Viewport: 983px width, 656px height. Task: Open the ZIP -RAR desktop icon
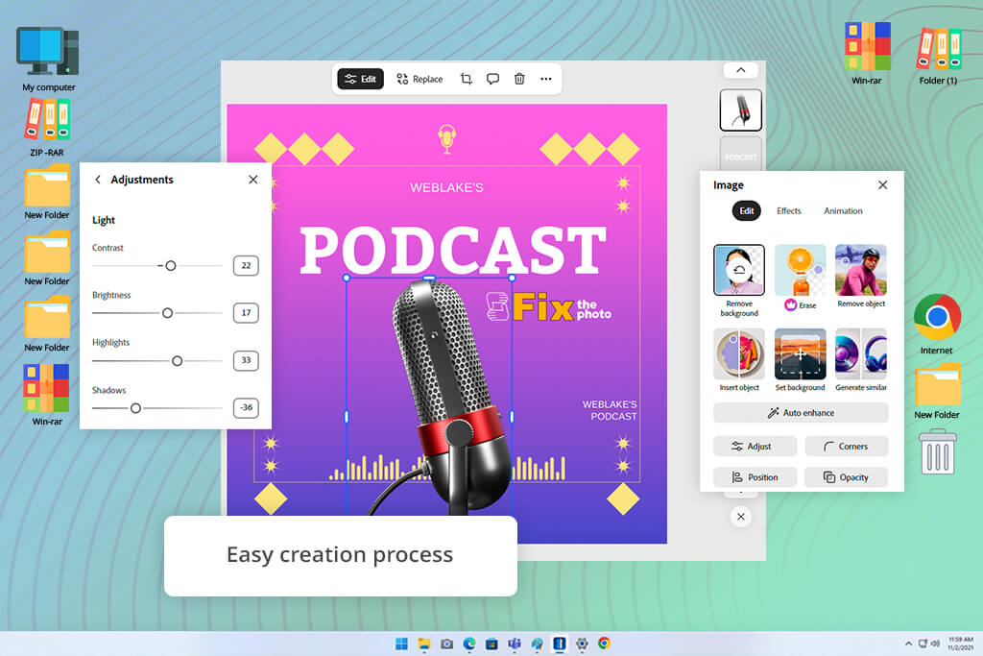pyautogui.click(x=47, y=128)
